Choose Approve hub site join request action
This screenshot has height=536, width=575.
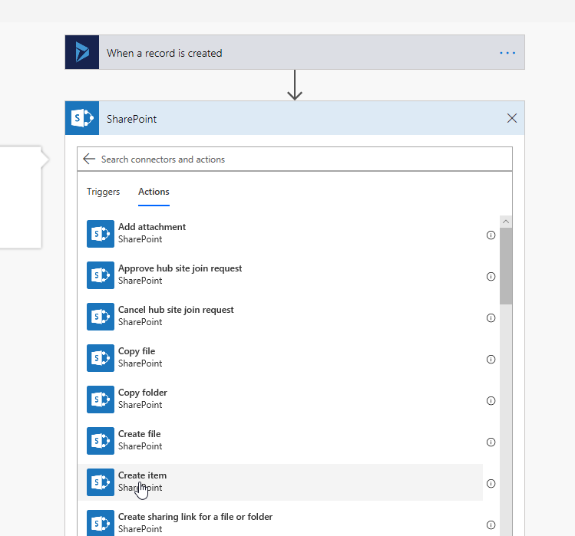click(280, 275)
